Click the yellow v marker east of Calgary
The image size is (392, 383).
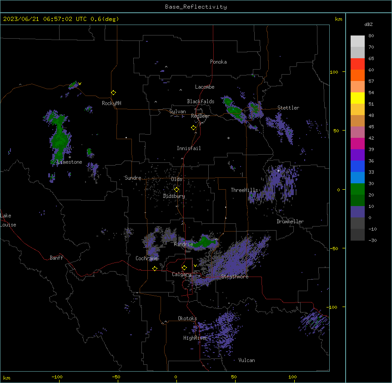[195, 266]
